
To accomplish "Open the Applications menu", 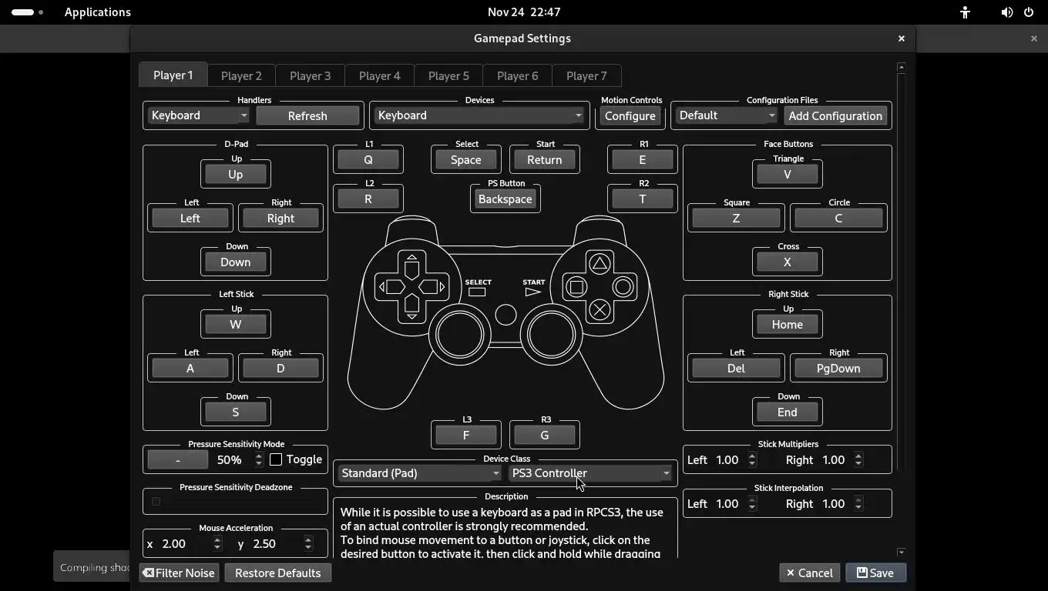I will (97, 12).
